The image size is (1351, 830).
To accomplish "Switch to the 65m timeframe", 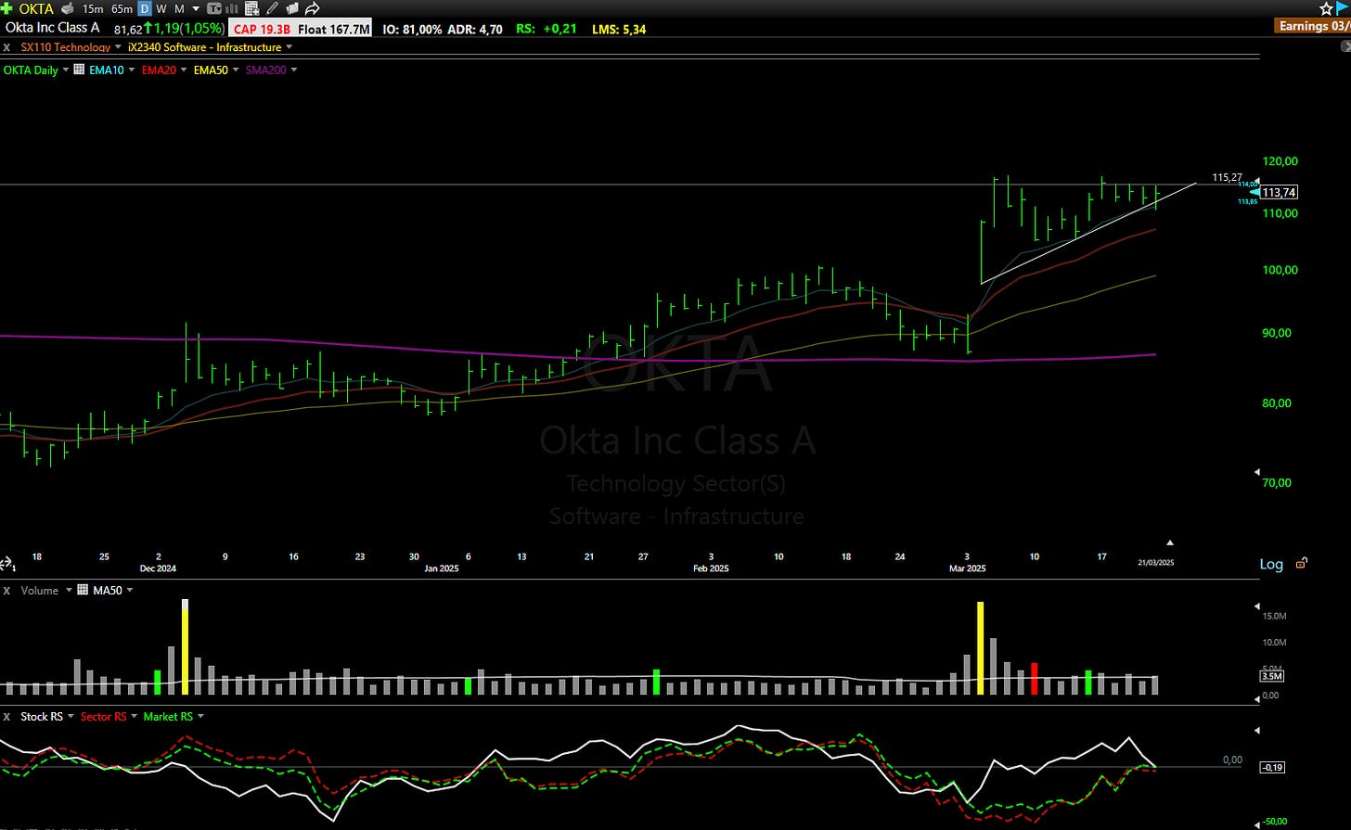I will pyautogui.click(x=122, y=8).
